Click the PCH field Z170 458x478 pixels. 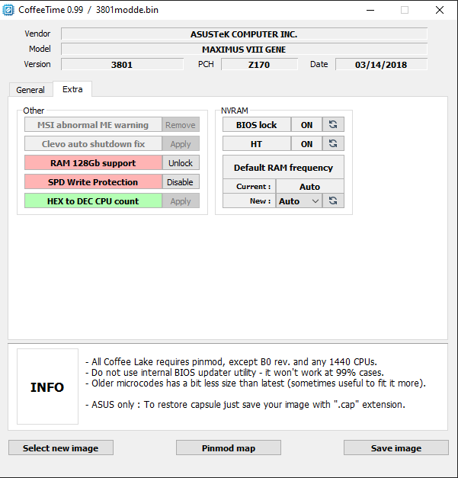pyautogui.click(x=259, y=64)
